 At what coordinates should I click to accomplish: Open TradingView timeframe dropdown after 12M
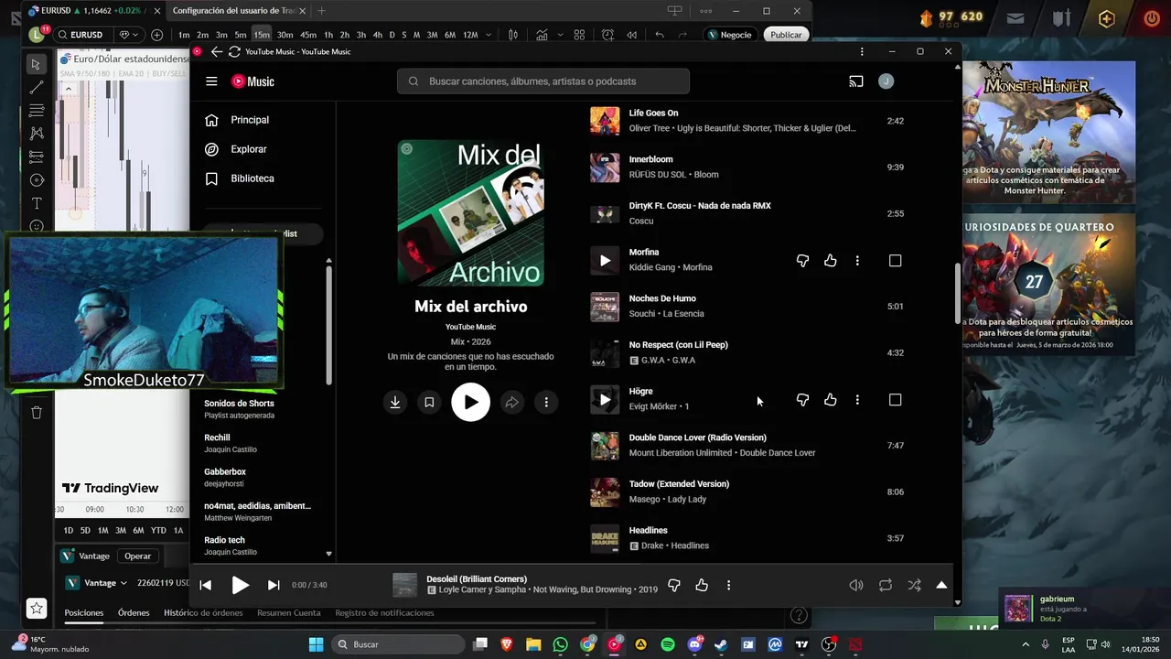pos(489,35)
